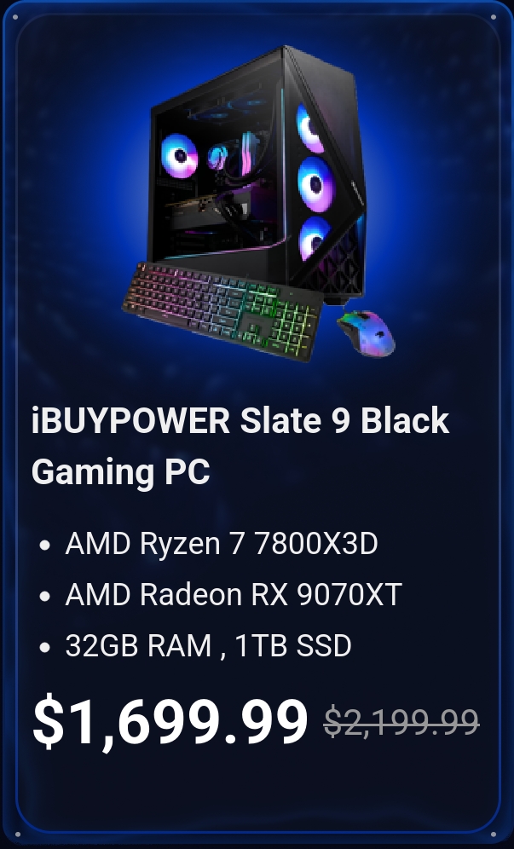Image resolution: width=514 pixels, height=849 pixels.
Task: Click the top-right corner dot of the card
Action: click(x=494, y=17)
